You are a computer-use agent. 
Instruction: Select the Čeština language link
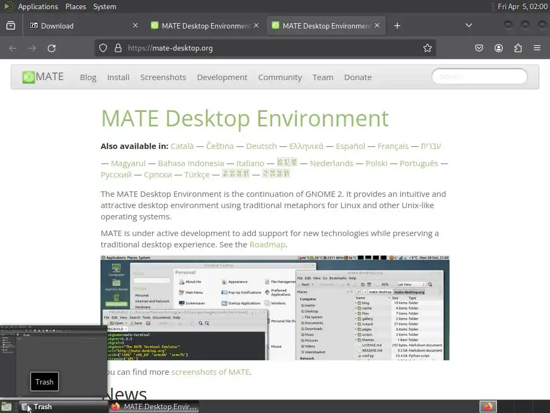coord(220,146)
